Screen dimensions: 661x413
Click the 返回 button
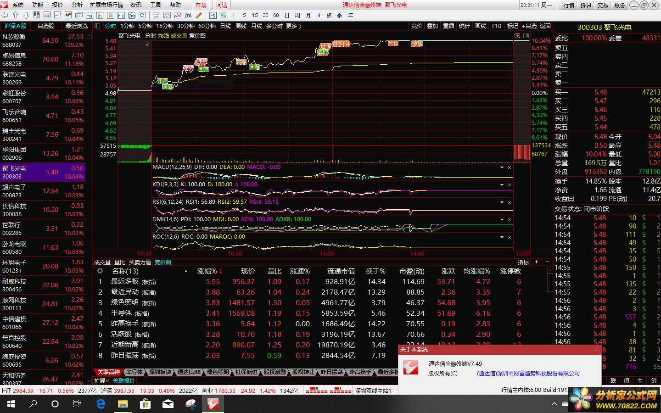tap(545, 26)
